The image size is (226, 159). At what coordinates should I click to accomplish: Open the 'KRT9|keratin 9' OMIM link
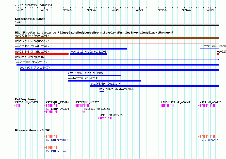point(211,140)
